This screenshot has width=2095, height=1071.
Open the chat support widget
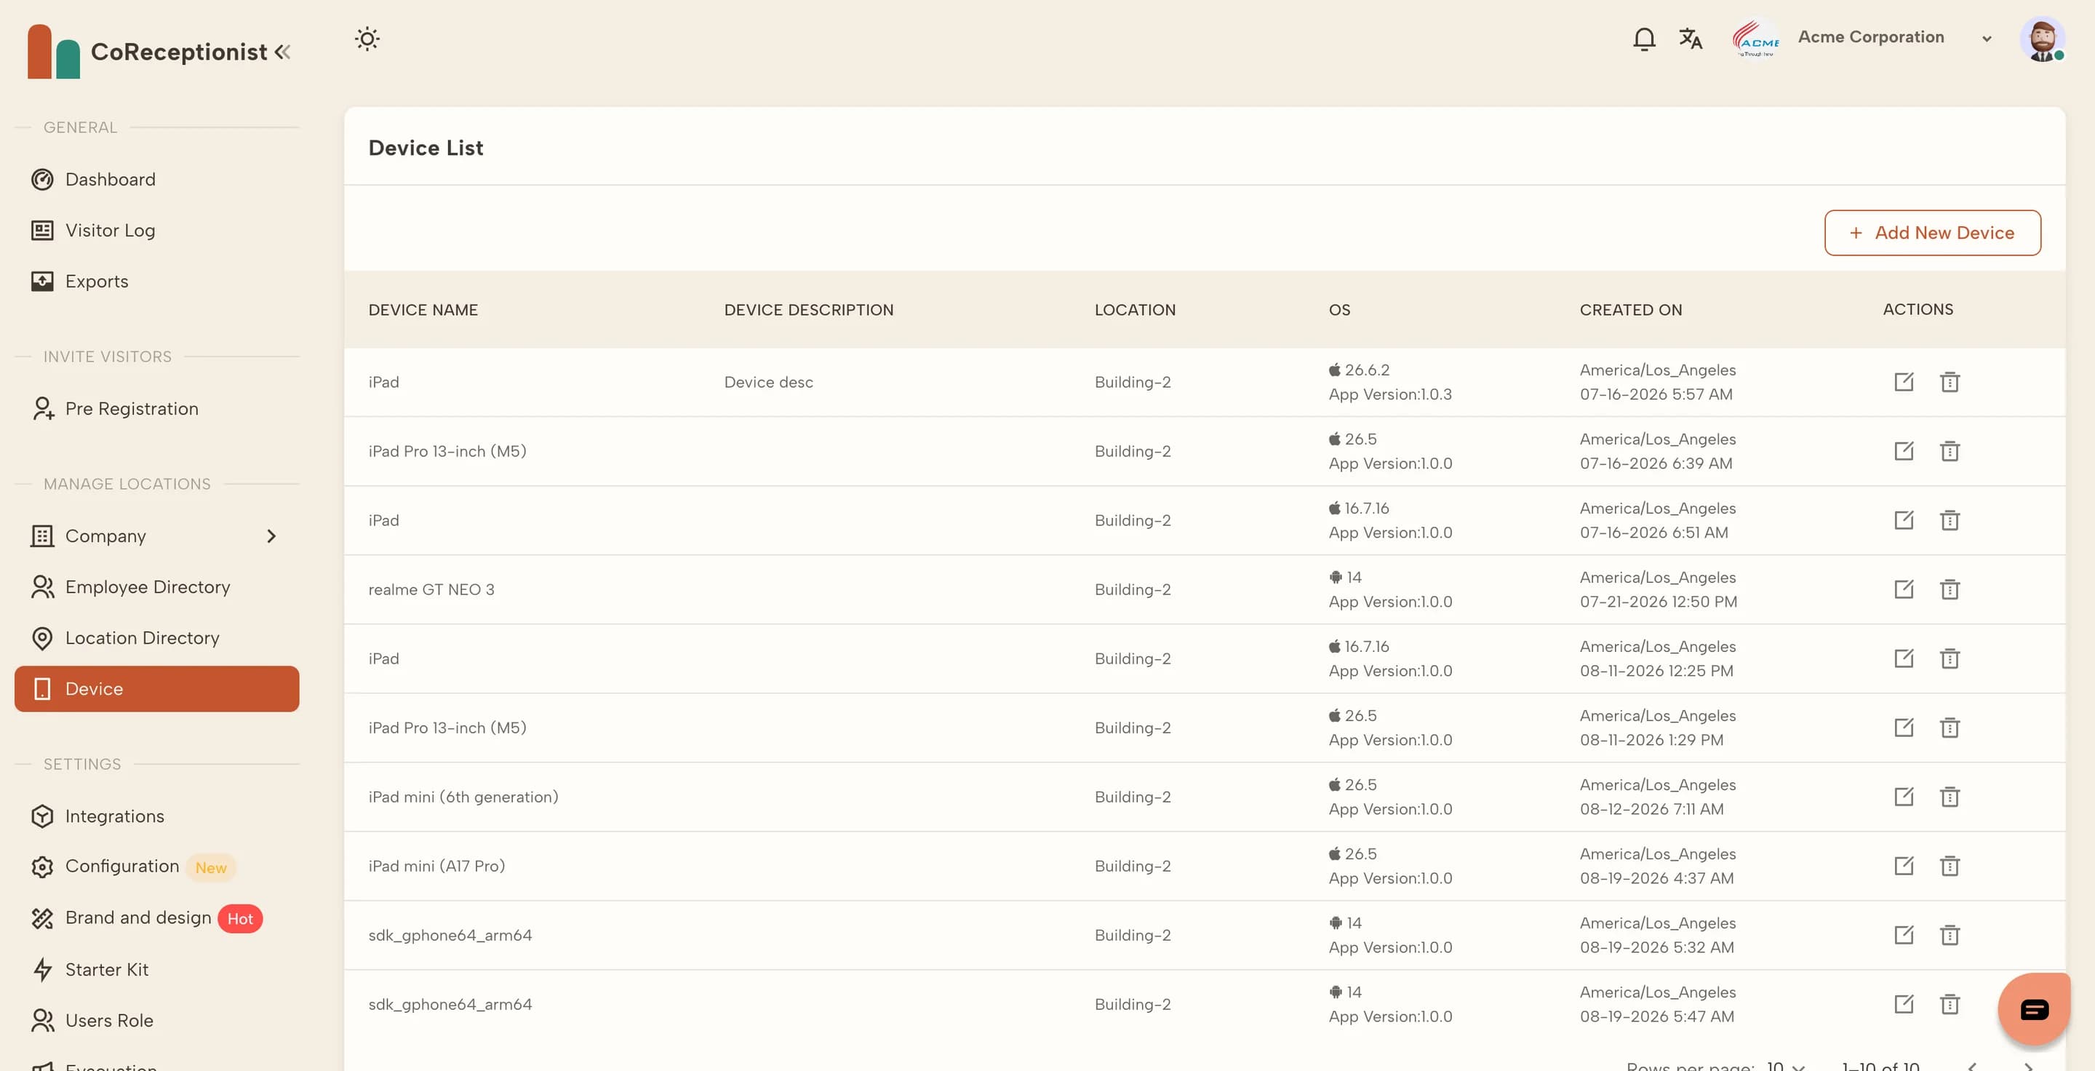(x=2033, y=1009)
